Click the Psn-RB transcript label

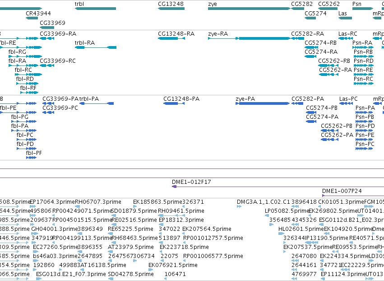(363, 52)
